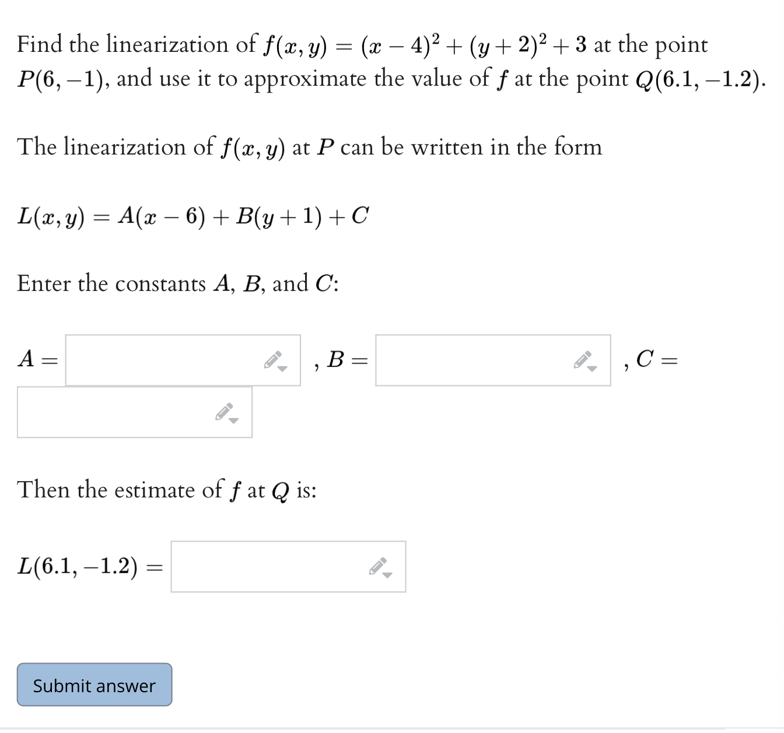Click the pencil icon inside the C answer field
This screenshot has width=784, height=733.
[225, 411]
